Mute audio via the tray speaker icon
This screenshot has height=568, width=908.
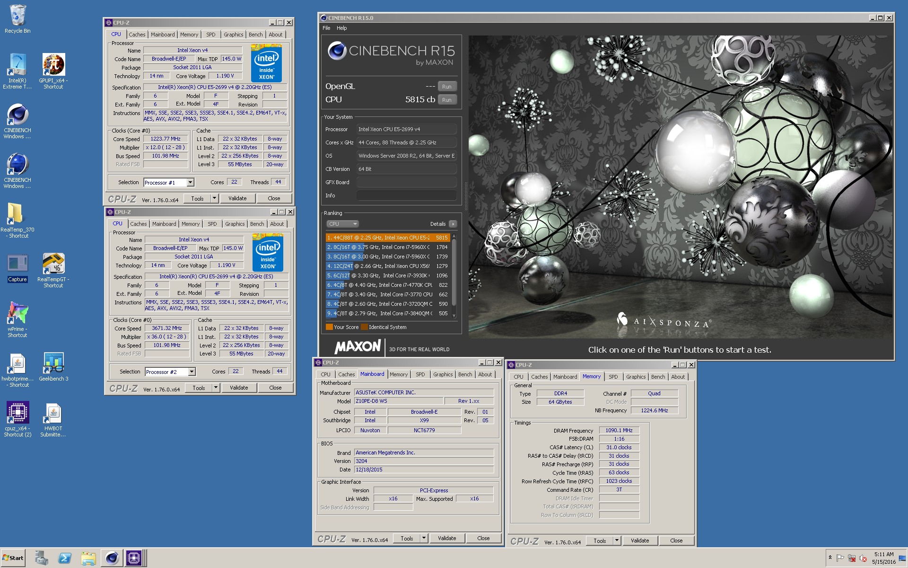pos(863,559)
